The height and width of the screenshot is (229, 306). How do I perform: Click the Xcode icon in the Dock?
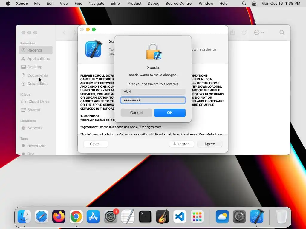tap(257, 216)
